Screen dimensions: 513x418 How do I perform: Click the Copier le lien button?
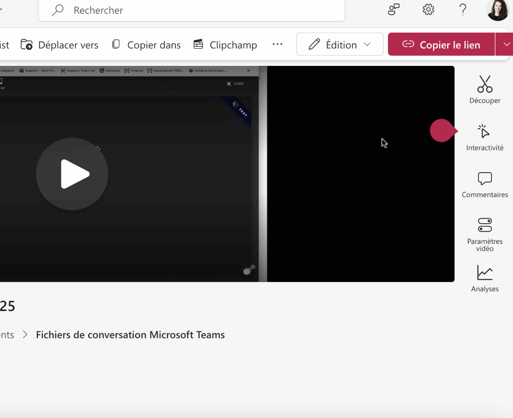coord(441,44)
